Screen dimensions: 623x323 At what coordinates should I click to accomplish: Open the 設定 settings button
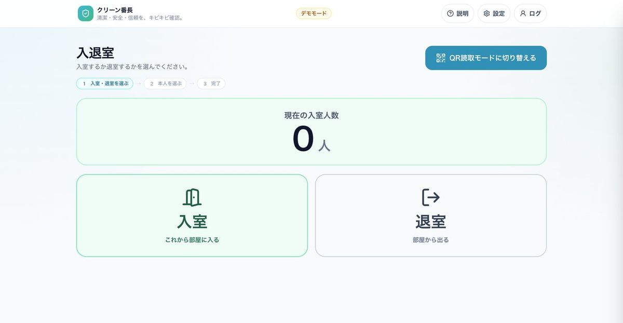tap(494, 14)
